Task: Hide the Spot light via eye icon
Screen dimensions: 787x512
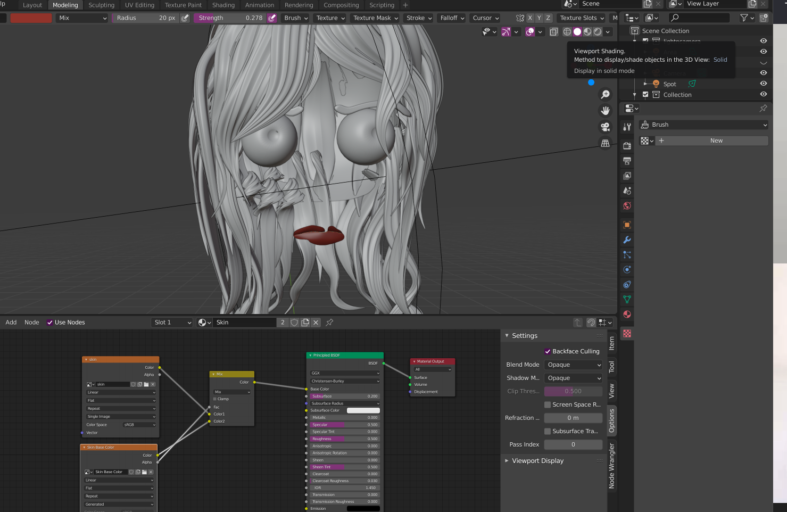Action: tap(763, 84)
